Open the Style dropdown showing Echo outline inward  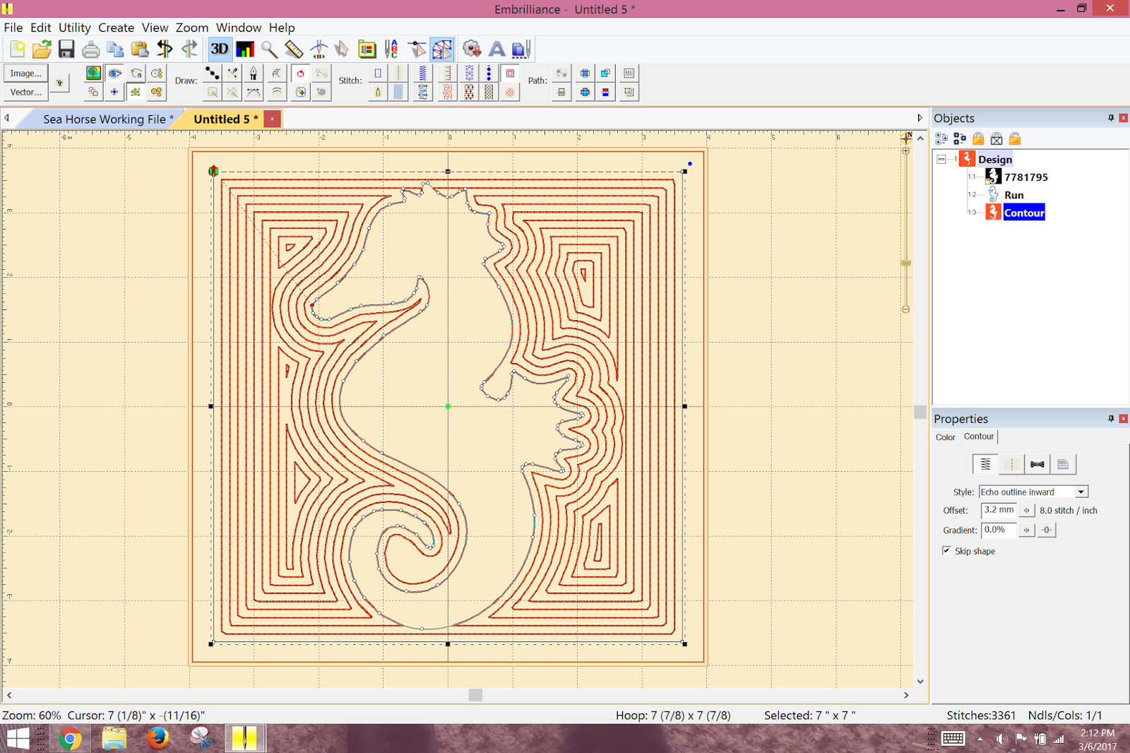click(x=1081, y=491)
